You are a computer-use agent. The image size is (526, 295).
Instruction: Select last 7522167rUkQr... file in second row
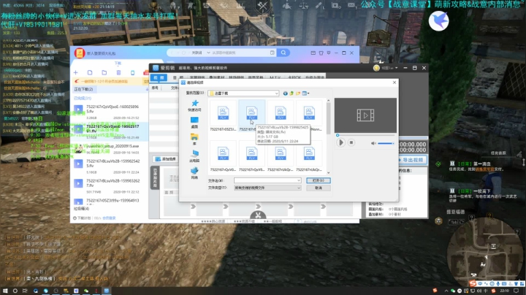click(309, 158)
